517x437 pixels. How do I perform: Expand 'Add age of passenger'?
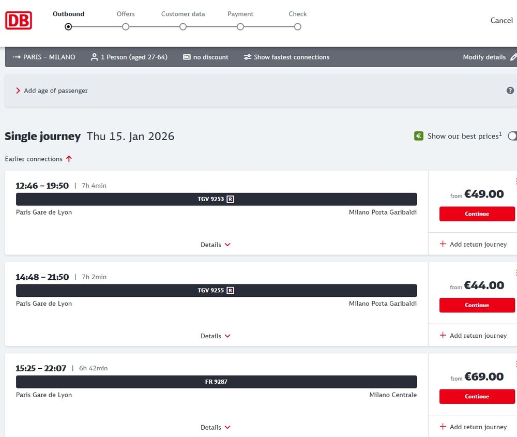(x=55, y=90)
